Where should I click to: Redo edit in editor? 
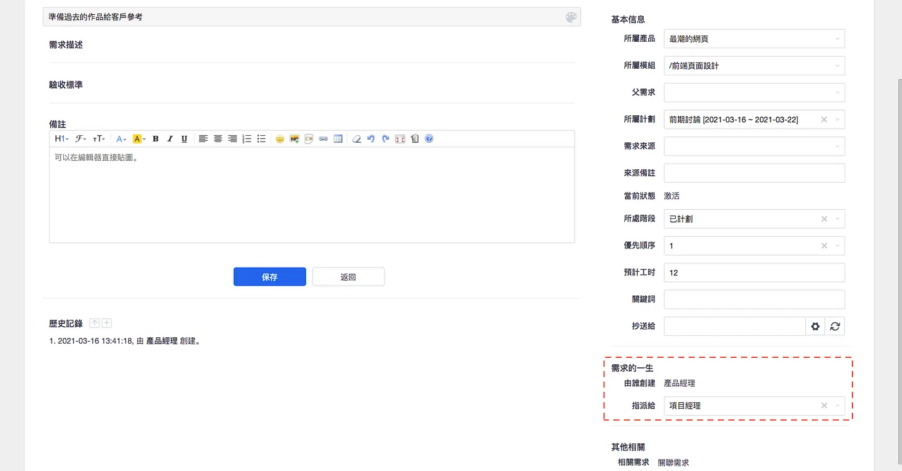(385, 138)
